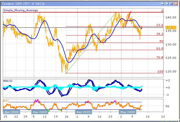This screenshot has height=122, width=180.
Task: Select the Fibonacci 50 level label
Action: pyautogui.click(x=161, y=41)
